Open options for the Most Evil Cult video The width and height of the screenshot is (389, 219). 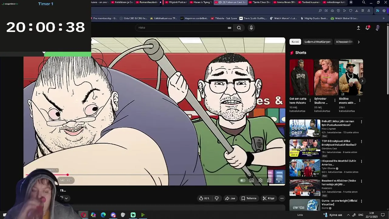(x=361, y=161)
